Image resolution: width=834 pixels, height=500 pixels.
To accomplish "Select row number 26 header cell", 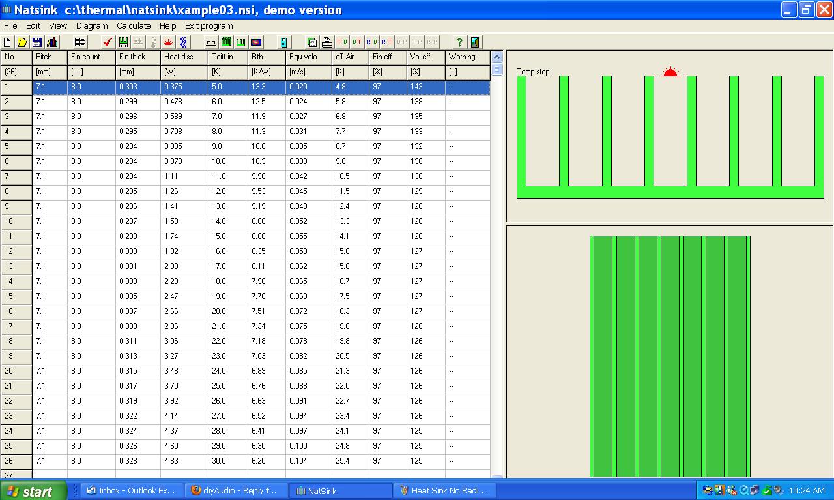I will click(x=16, y=461).
